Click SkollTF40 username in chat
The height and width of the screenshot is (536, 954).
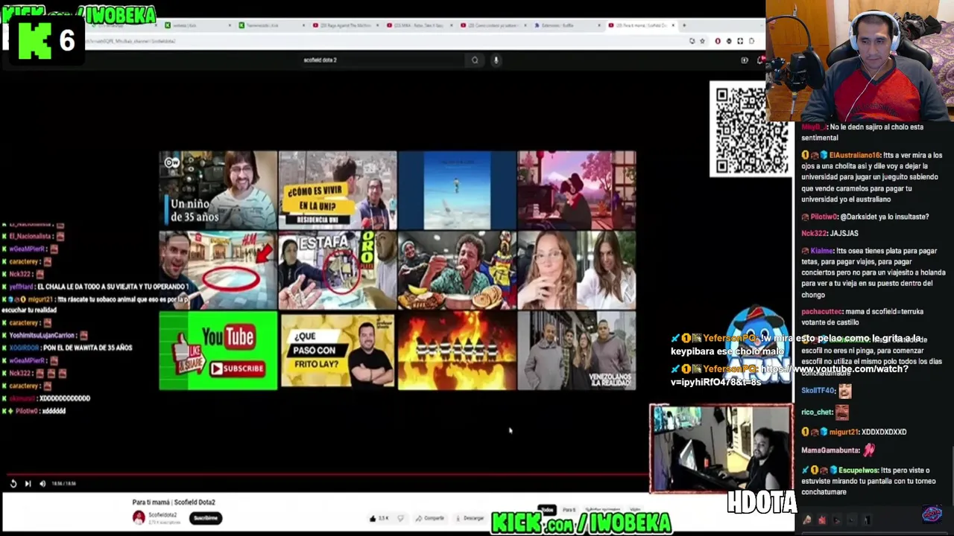(818, 391)
